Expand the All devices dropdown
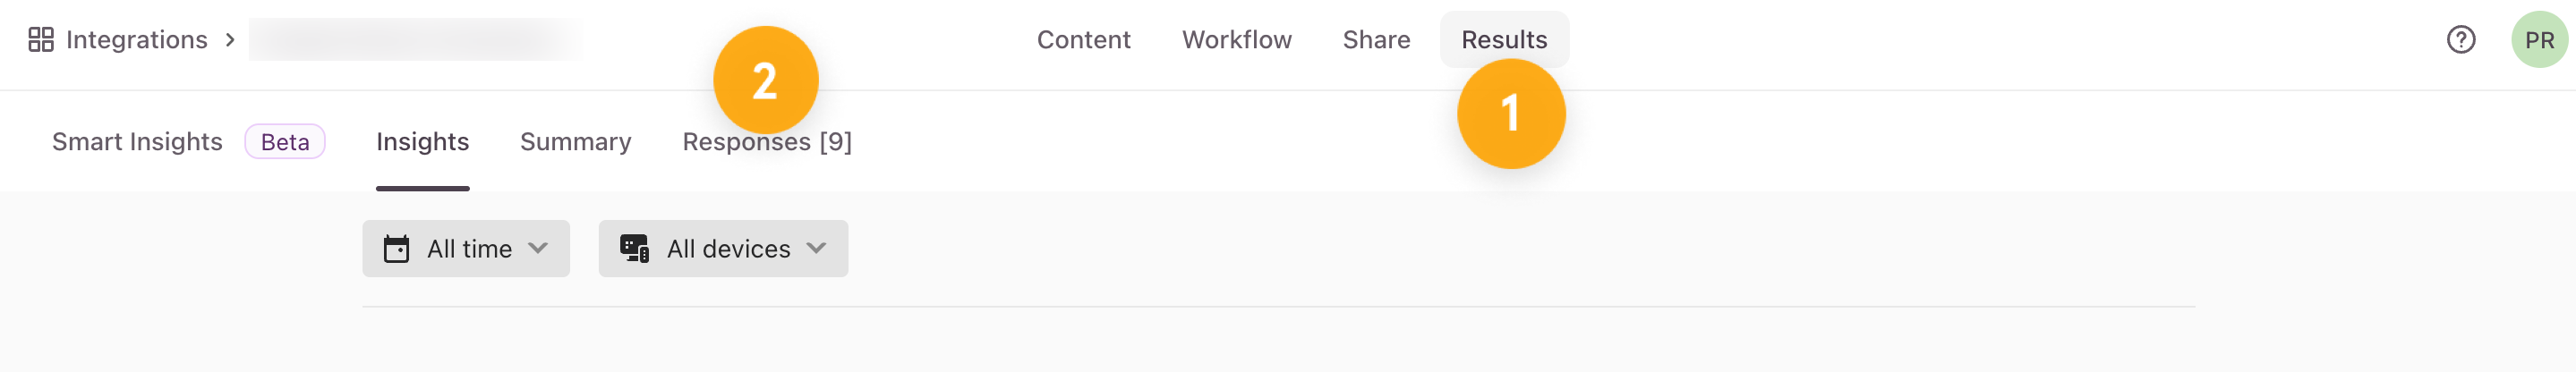Viewport: 2576px width, 372px height. [723, 249]
